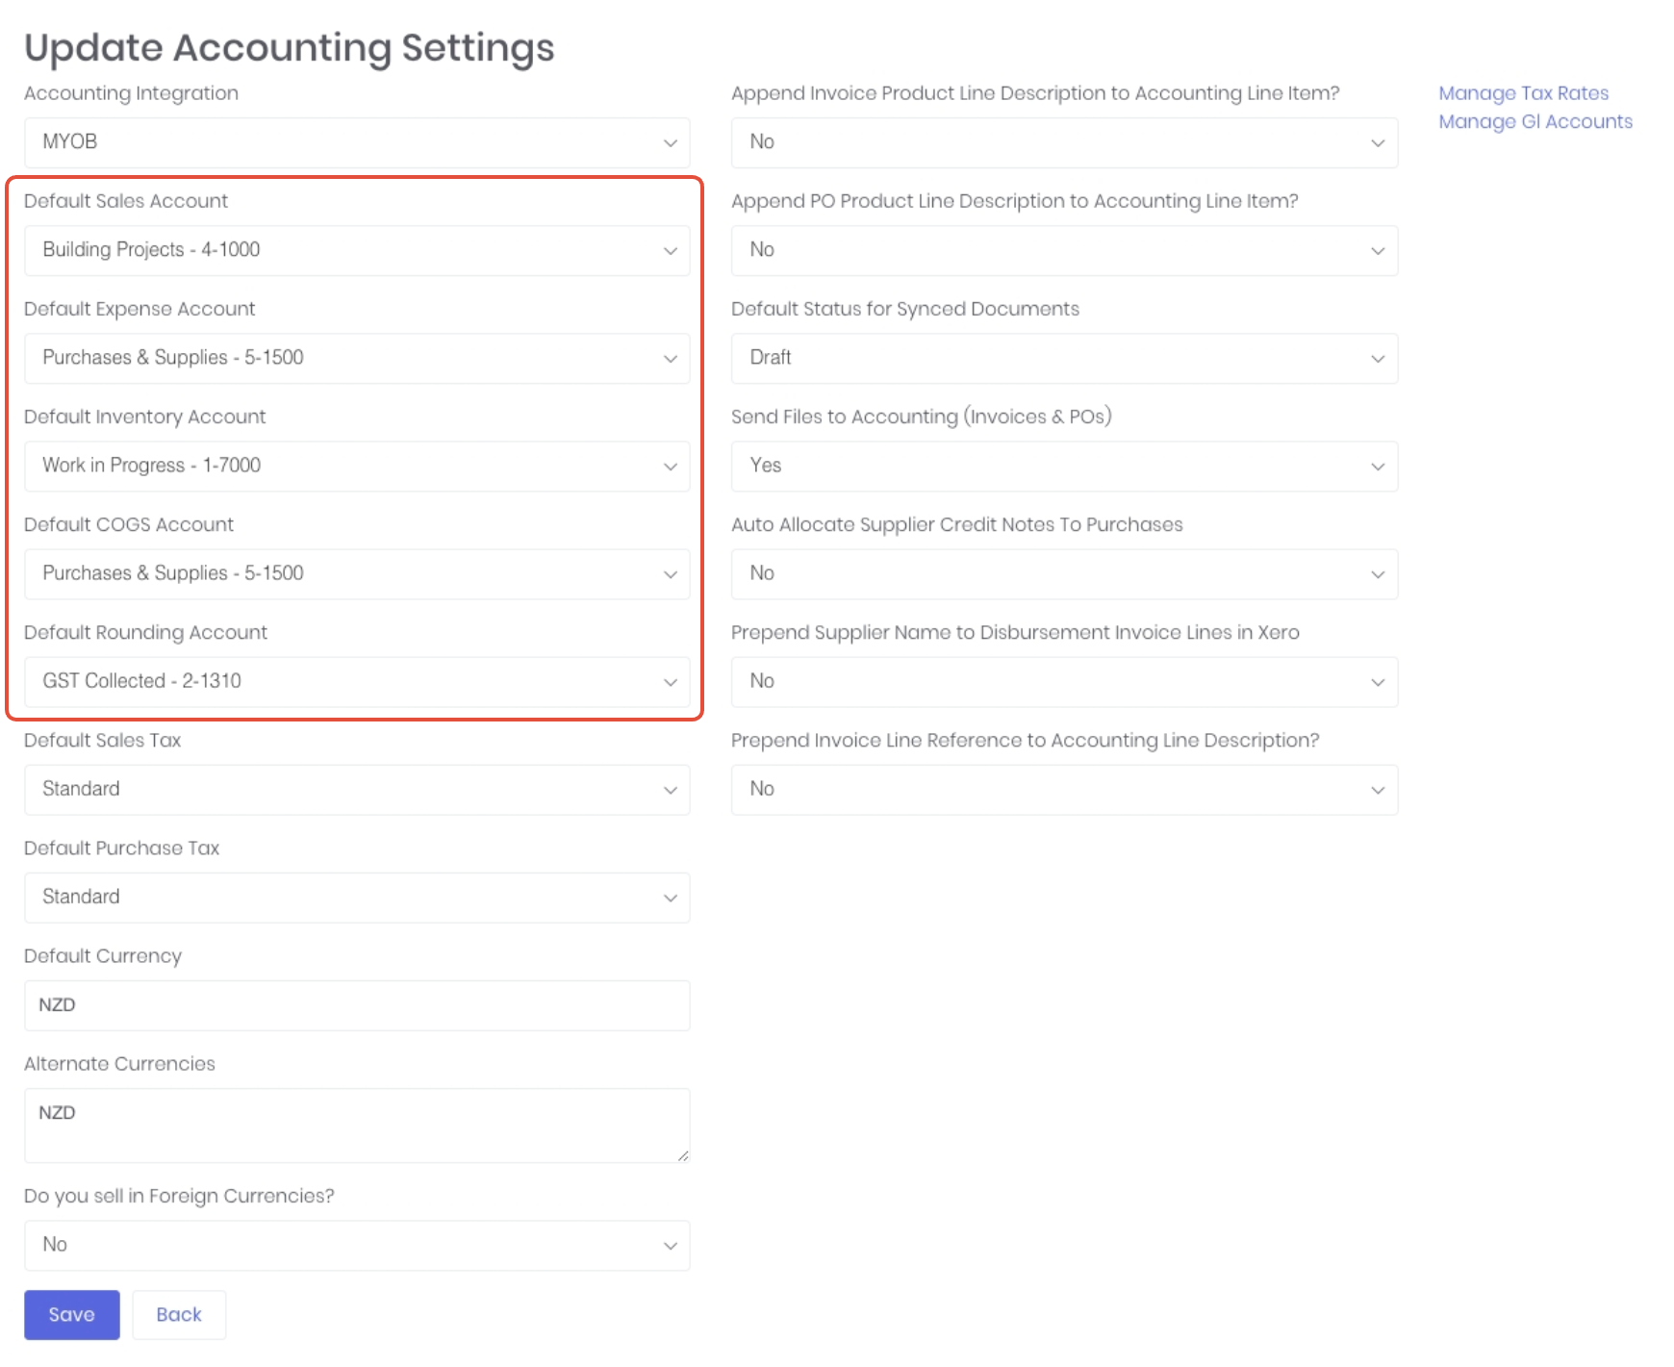Save the accounting settings

coord(72,1314)
